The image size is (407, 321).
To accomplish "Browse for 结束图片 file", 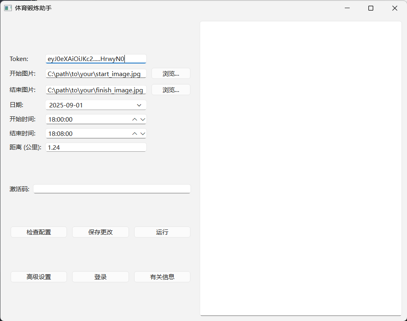I will coord(171,90).
